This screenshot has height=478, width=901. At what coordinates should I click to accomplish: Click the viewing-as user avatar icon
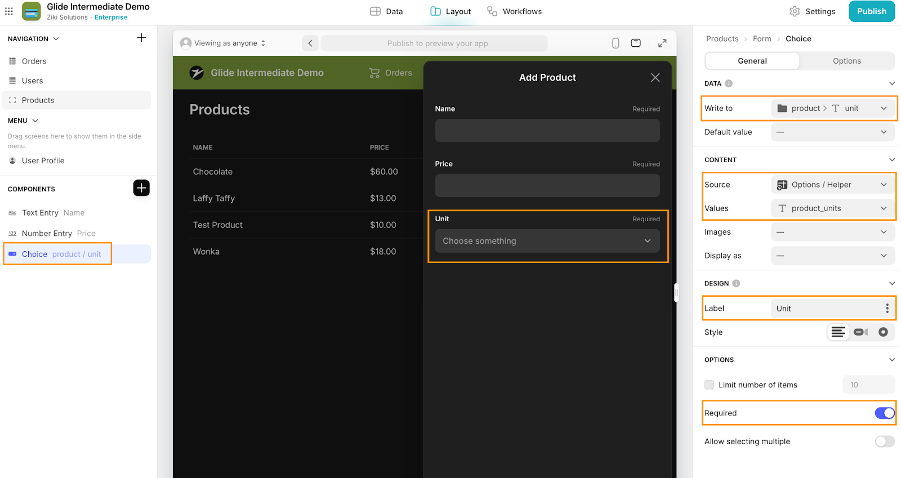pyautogui.click(x=186, y=43)
